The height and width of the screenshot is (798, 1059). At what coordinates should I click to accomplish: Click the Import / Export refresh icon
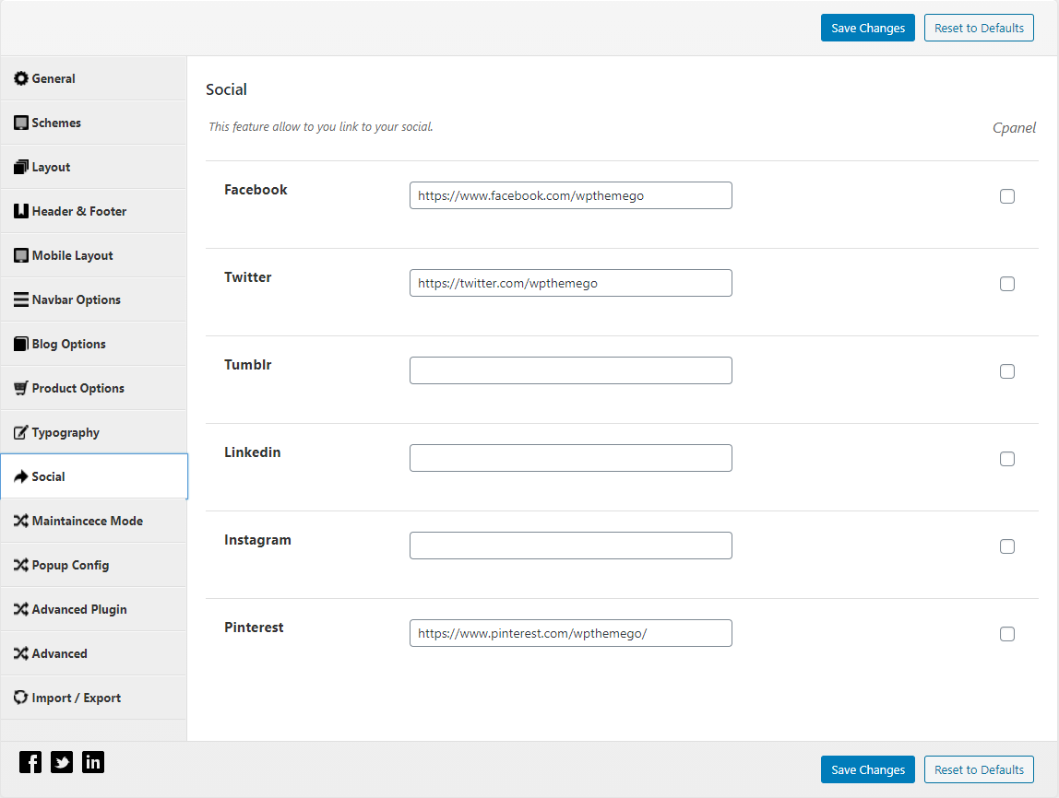tap(21, 698)
